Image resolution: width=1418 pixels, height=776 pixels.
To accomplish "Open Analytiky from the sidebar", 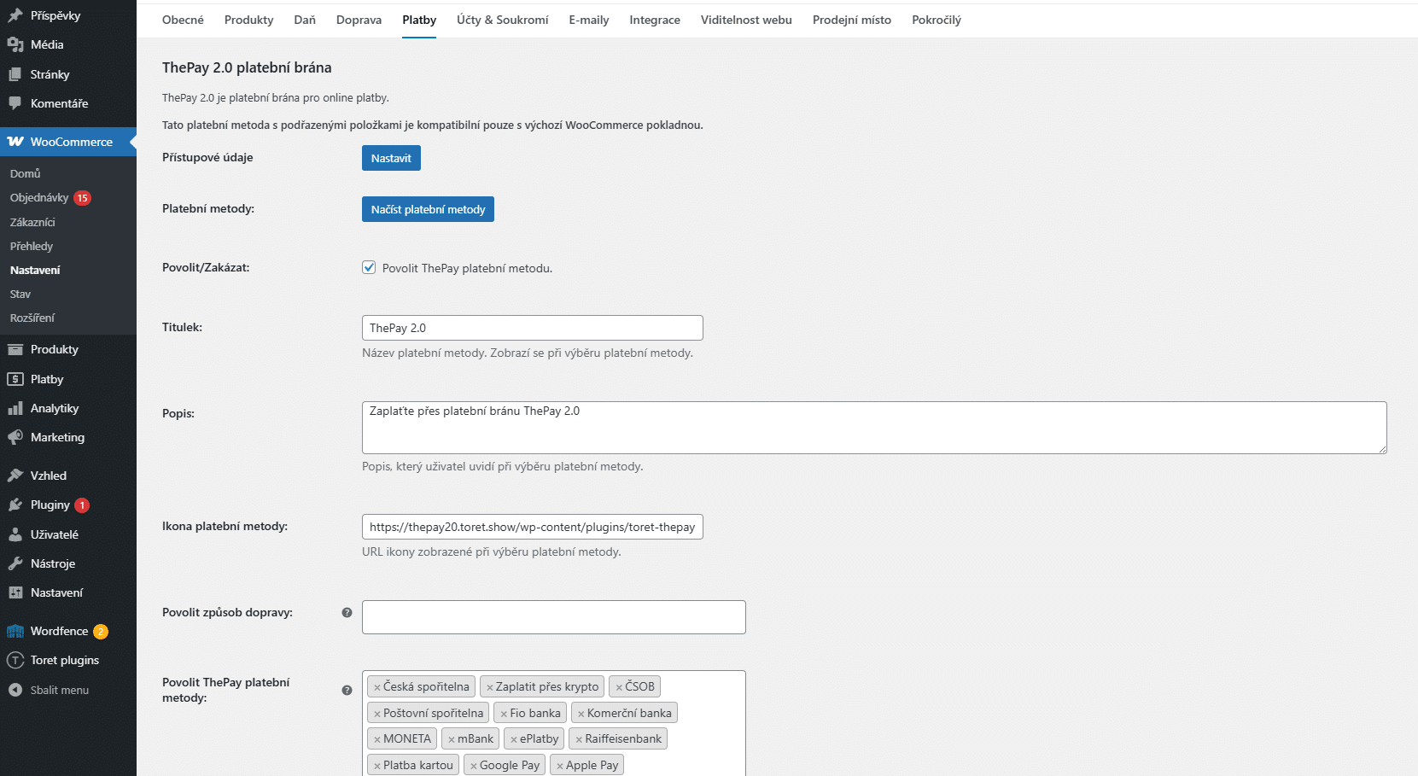I will coord(54,408).
